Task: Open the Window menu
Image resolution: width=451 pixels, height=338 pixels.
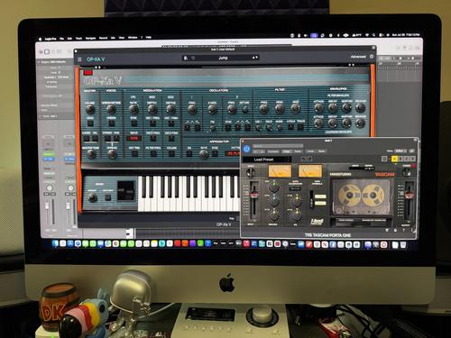Action: (x=133, y=38)
